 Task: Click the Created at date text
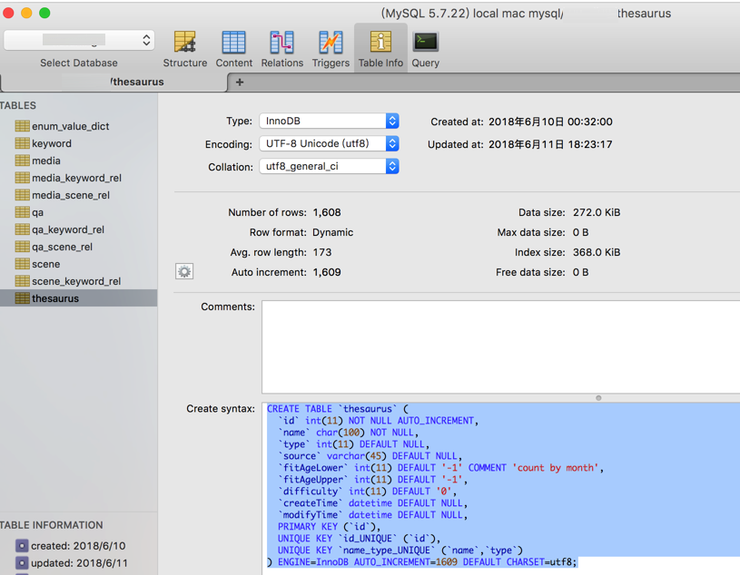coord(550,122)
